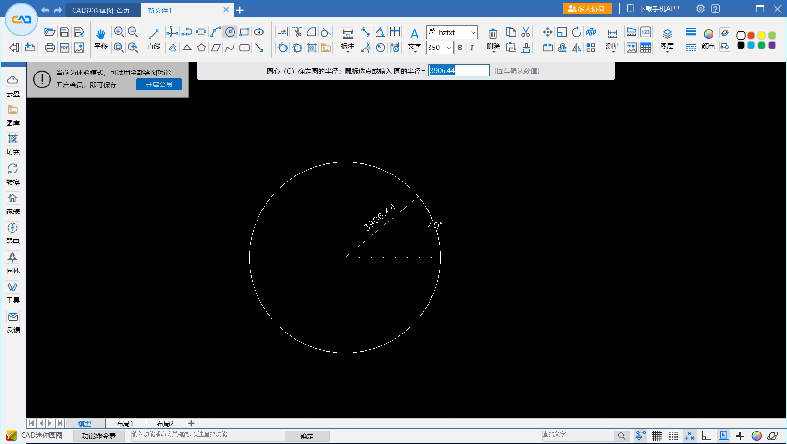Click the 确定 confirm button
Viewport: 787px width, 444px height.
click(307, 436)
